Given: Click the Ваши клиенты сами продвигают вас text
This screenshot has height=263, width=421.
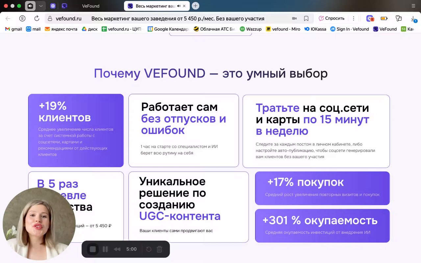Looking at the screenshot, I should [x=176, y=230].
